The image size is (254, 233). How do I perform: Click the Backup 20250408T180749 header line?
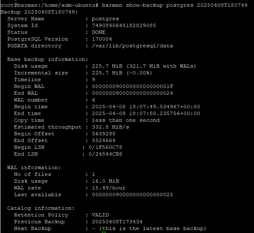[39, 12]
